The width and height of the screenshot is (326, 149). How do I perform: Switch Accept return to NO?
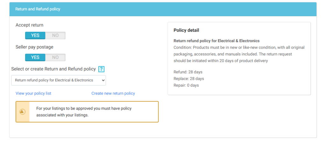pyautogui.click(x=55, y=35)
